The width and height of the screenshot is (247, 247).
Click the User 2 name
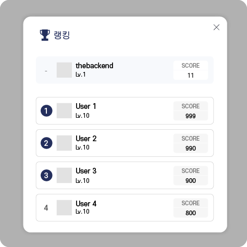coord(86,139)
